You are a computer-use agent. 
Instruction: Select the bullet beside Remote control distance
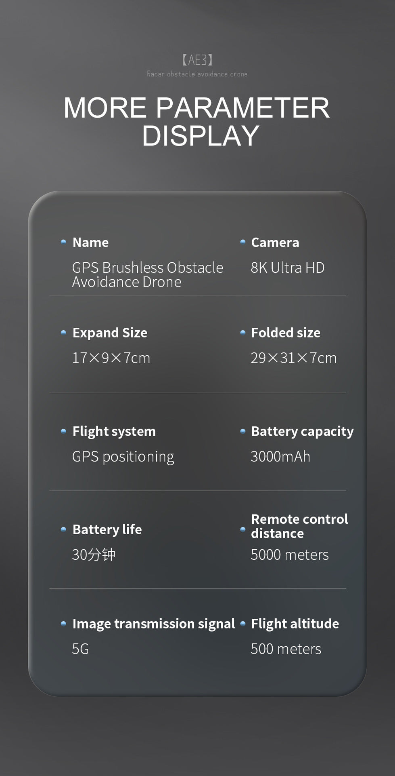coord(243,529)
